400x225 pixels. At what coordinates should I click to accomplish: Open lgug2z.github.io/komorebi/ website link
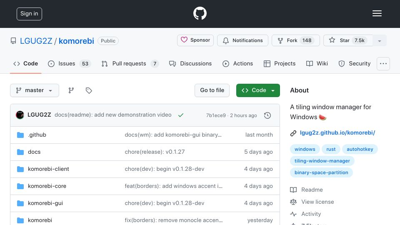(x=337, y=132)
